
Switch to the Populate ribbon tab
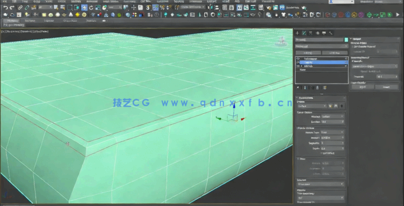tap(91, 21)
